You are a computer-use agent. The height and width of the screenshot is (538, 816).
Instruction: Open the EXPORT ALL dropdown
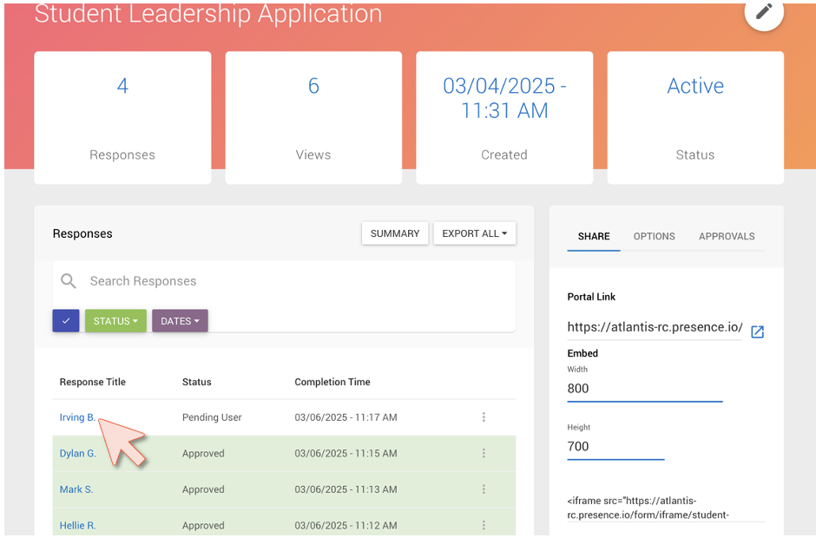click(475, 233)
